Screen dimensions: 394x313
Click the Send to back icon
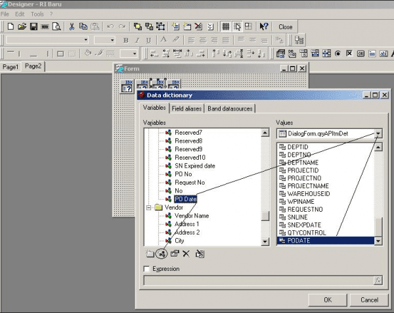coord(149,26)
